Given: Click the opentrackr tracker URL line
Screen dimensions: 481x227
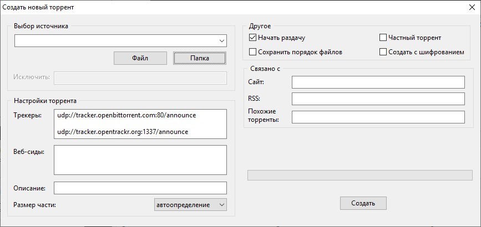Looking at the screenshot, I should tap(123, 132).
